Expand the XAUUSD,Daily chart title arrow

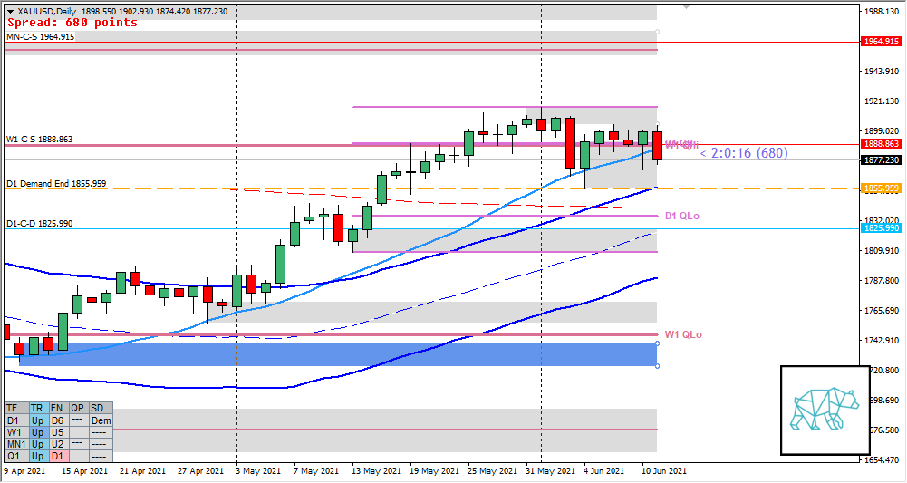(x=9, y=11)
